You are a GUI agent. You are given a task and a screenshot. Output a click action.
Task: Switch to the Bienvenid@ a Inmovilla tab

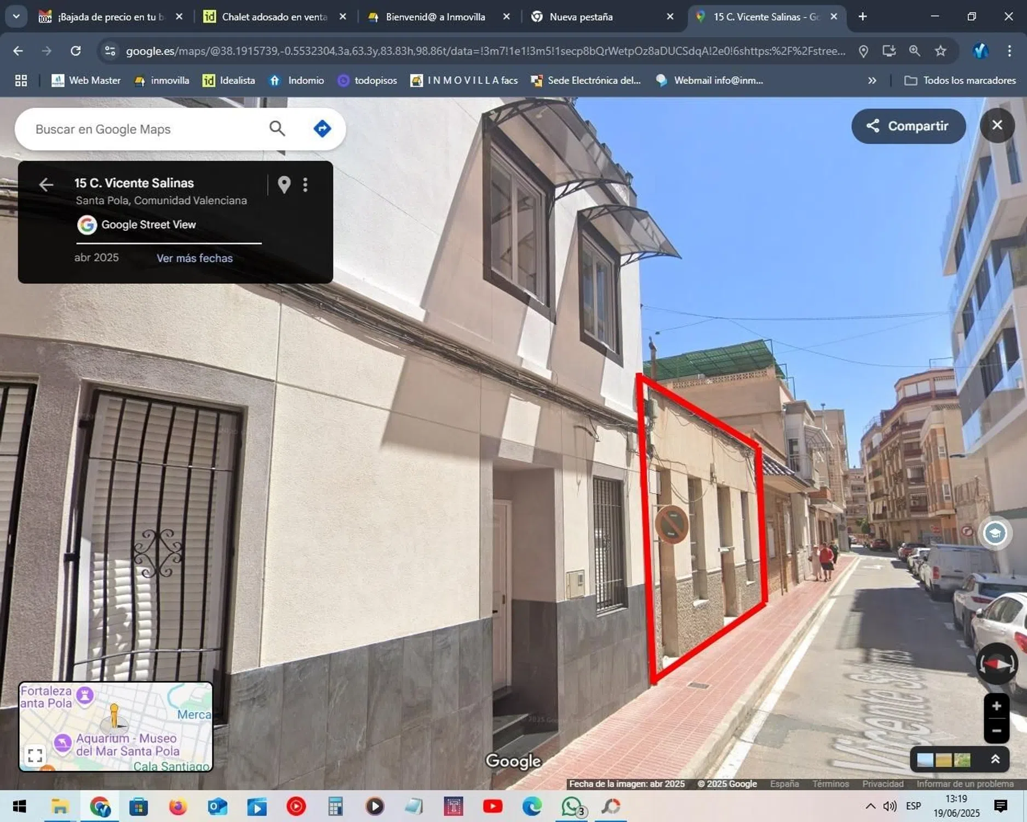click(435, 17)
